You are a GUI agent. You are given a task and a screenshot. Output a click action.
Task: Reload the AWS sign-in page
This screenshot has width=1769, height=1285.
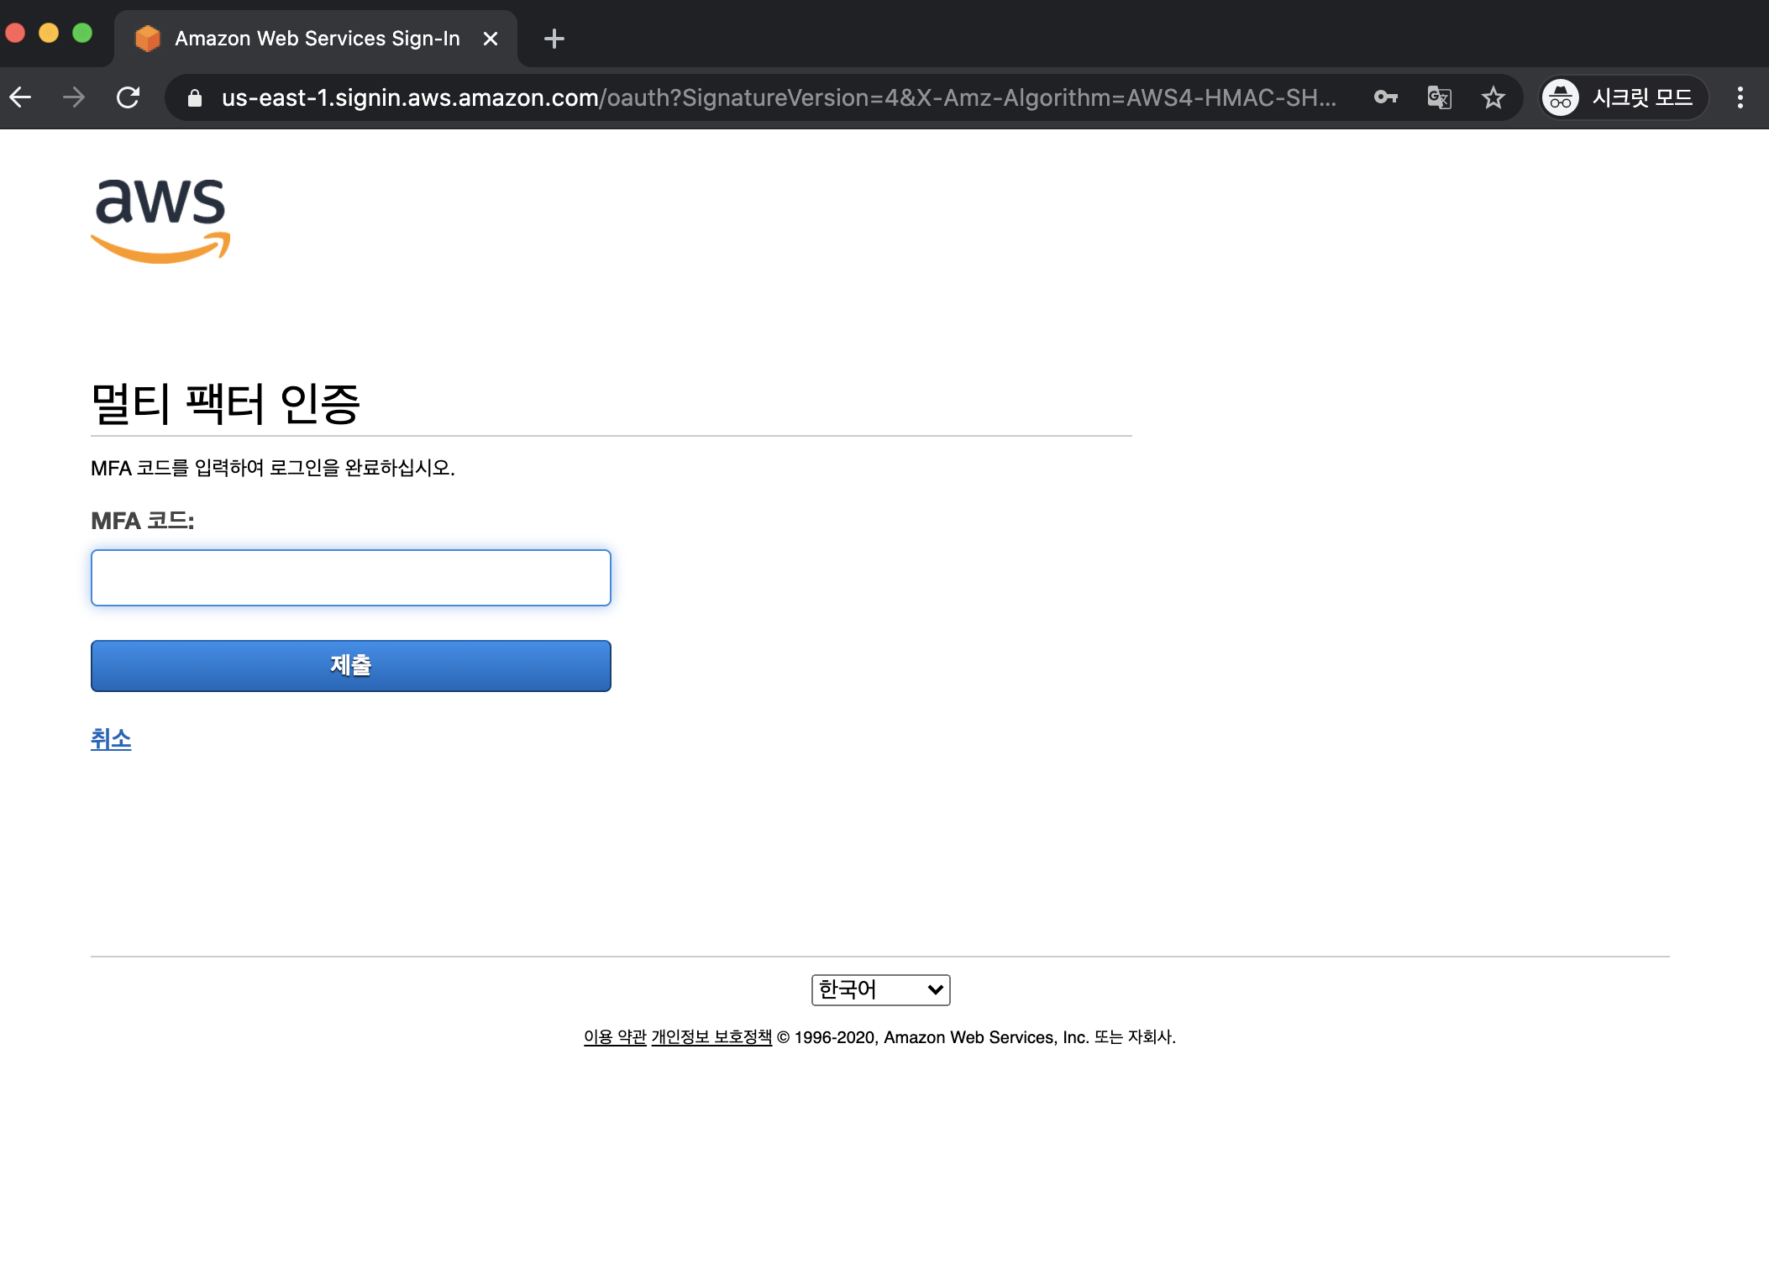pyautogui.click(x=129, y=97)
